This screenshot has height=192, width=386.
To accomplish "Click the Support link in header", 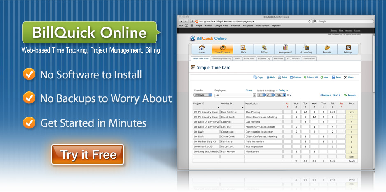I will (x=334, y=30).
